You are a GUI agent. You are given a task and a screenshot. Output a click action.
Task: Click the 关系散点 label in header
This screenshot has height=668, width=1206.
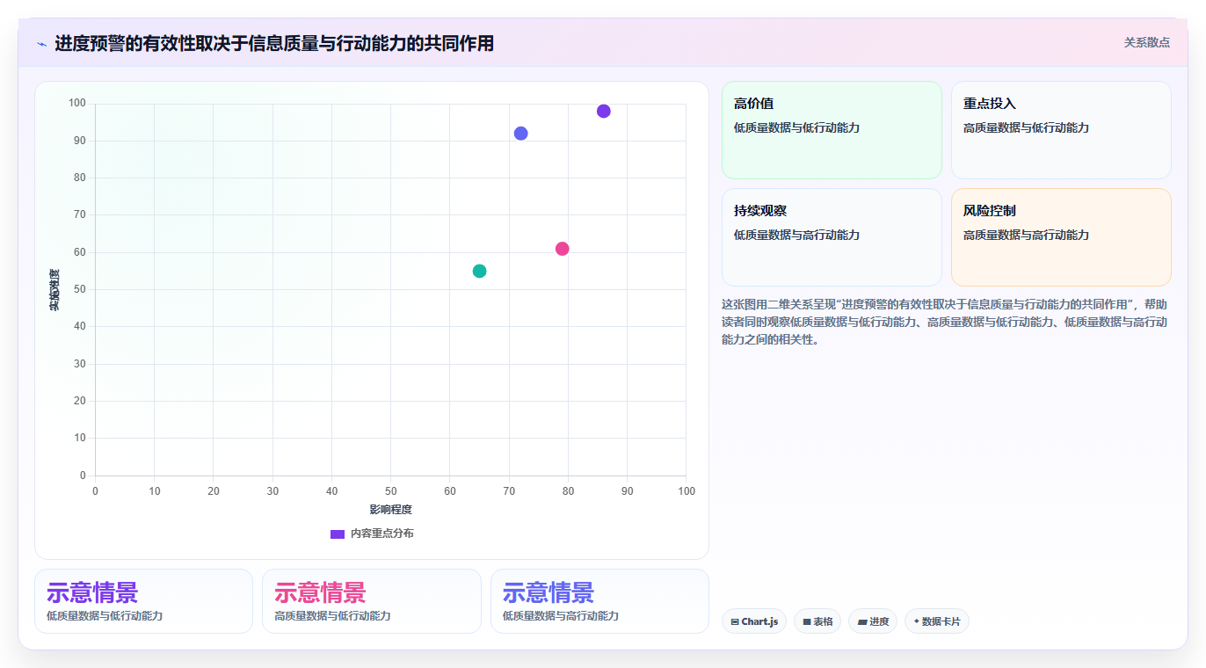[x=1146, y=42]
